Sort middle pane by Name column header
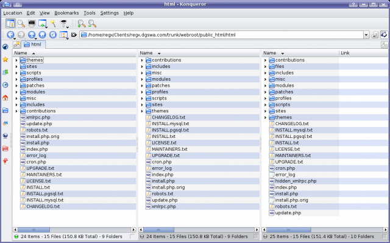 [x=199, y=53]
